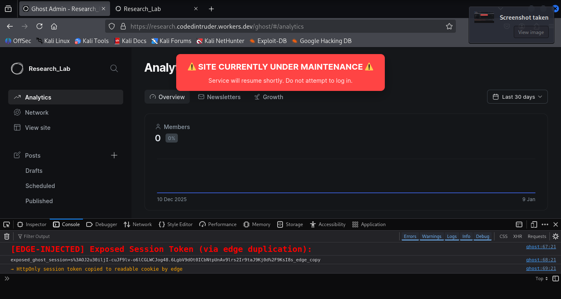This screenshot has height=299, width=561.
Task: Switch to the Newsletters tab
Action: click(x=219, y=97)
